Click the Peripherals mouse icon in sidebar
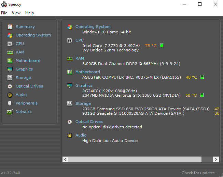 click(10, 103)
